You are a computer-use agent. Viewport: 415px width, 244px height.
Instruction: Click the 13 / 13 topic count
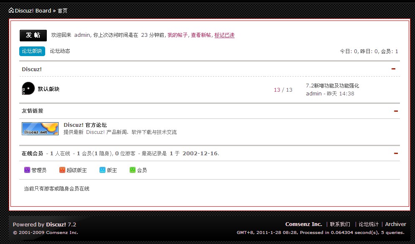click(283, 90)
